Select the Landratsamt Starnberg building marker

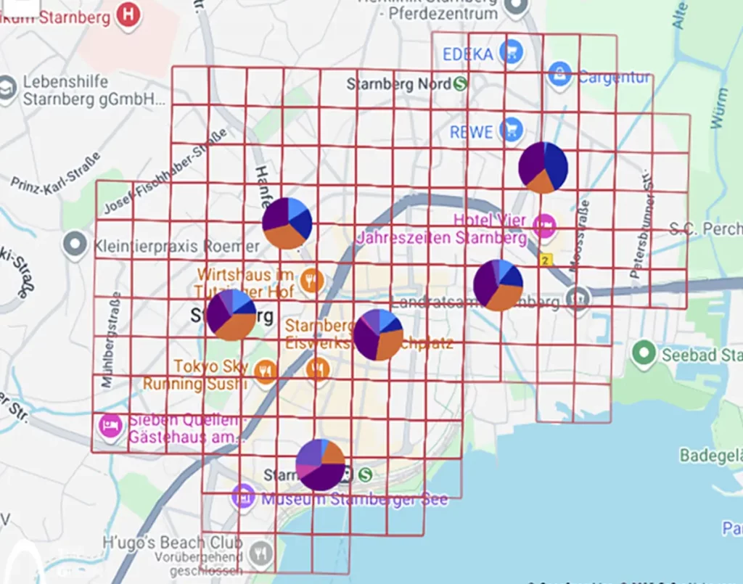click(x=578, y=297)
